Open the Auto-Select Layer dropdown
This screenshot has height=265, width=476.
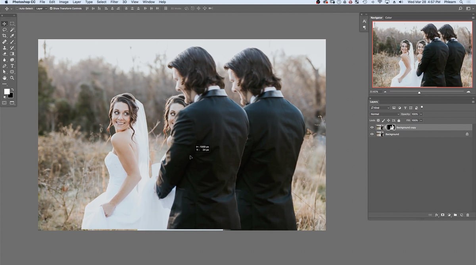pos(41,8)
